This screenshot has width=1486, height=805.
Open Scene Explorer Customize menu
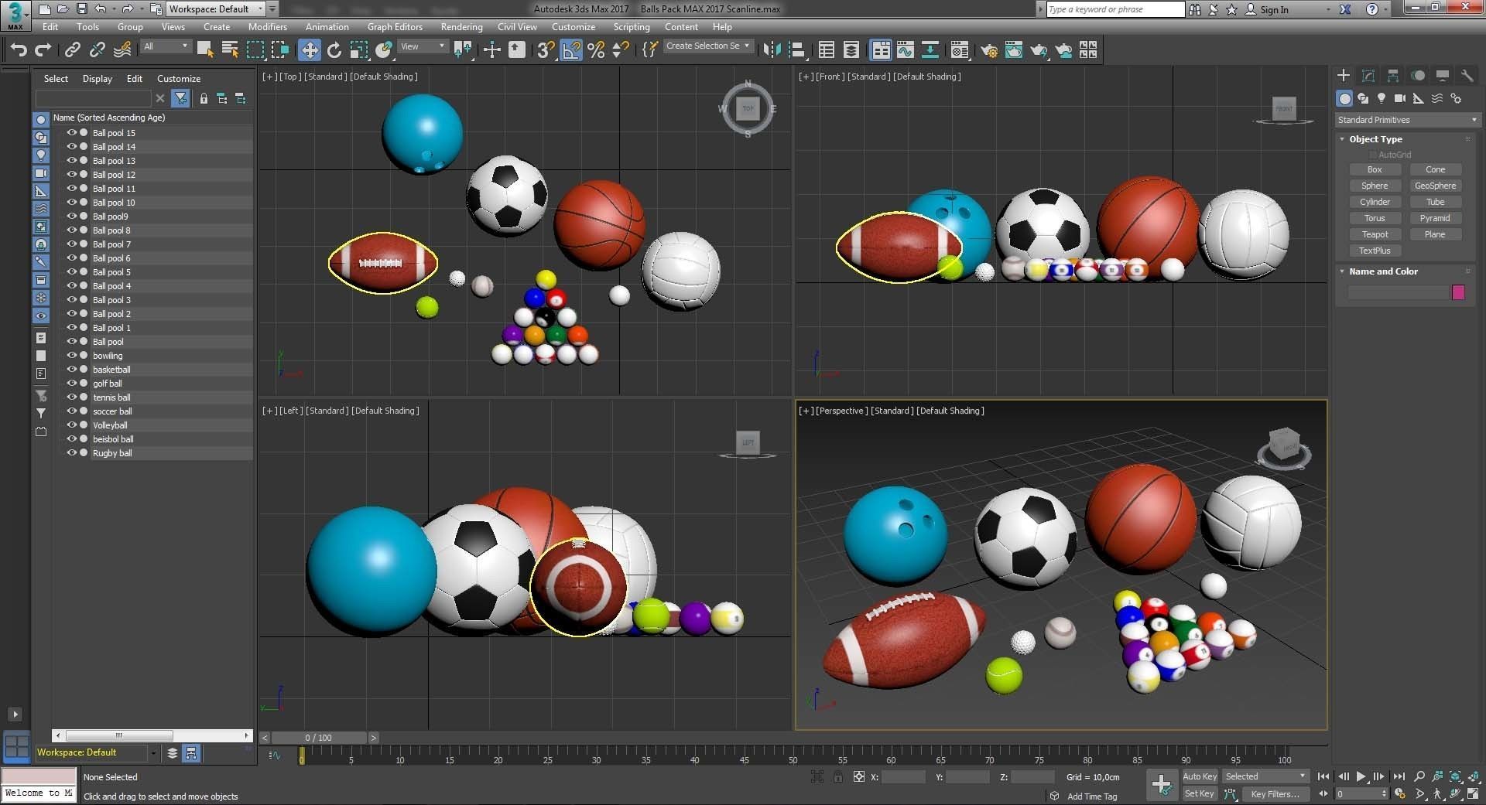[179, 79]
